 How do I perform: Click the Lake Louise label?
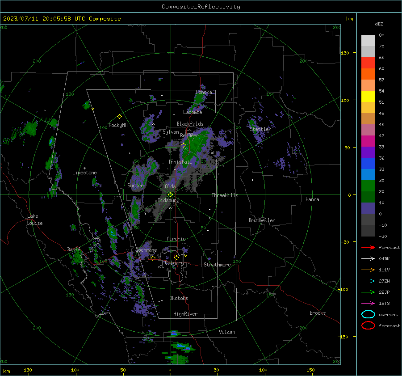[34, 220]
